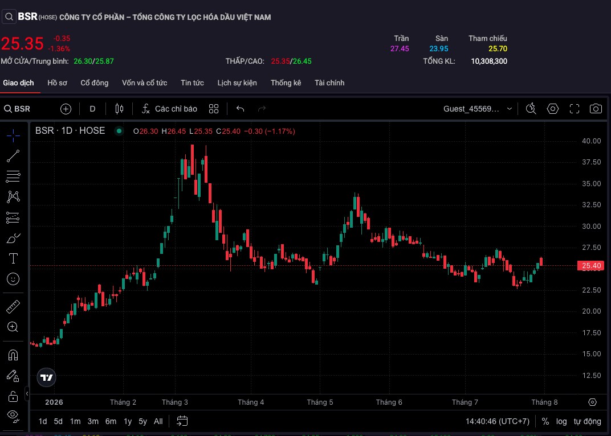Screen dimensions: 611x436
Task: Toggle magnet snapping mode
Action: pos(13,355)
